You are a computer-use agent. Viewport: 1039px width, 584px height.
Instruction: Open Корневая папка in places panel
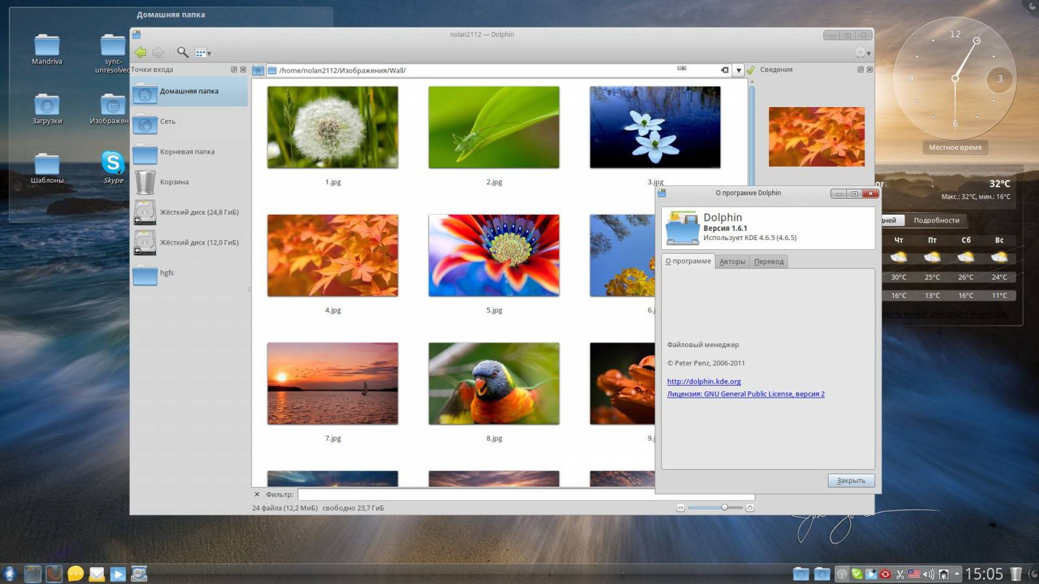point(189,152)
